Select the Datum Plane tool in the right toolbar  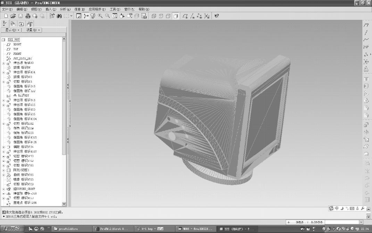coord(366,25)
